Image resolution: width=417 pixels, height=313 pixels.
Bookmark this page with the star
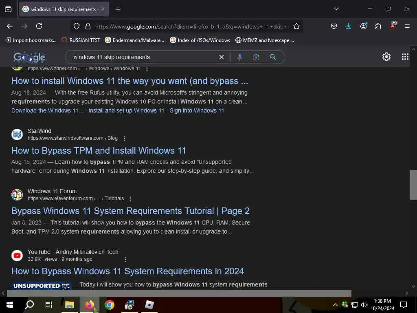pos(296,26)
